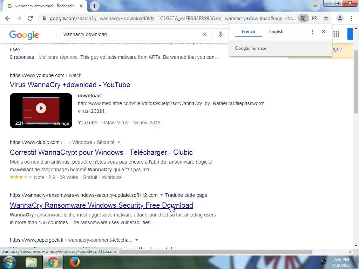Clear the search box with X icon
359x269 pixels.
[x=205, y=34]
